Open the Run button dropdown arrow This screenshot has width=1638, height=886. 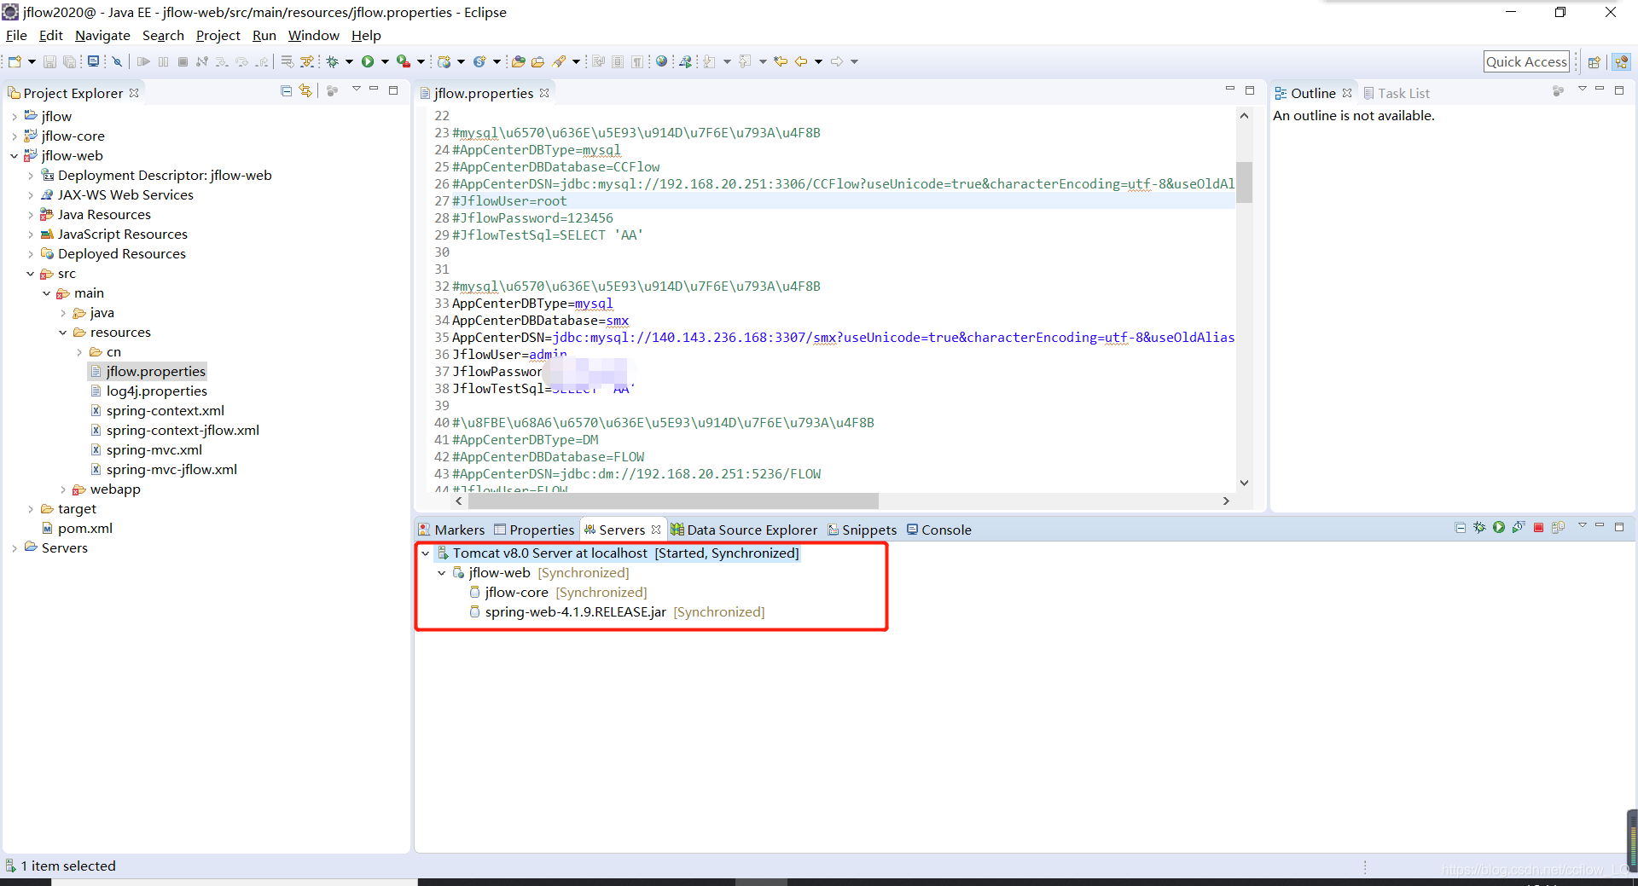385,61
